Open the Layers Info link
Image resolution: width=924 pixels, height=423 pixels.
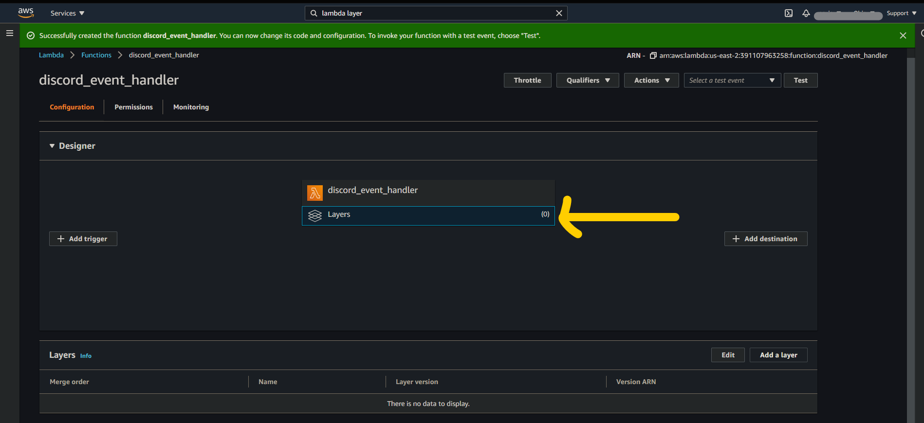[86, 356]
